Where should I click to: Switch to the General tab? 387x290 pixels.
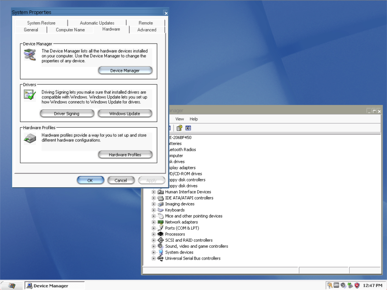coord(31,30)
